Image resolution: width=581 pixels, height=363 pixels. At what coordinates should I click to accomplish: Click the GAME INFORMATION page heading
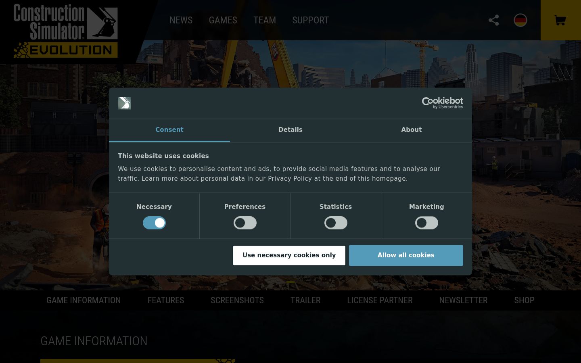pos(94,341)
